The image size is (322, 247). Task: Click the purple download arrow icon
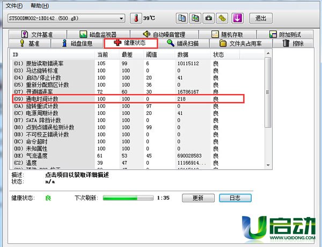[237, 18]
